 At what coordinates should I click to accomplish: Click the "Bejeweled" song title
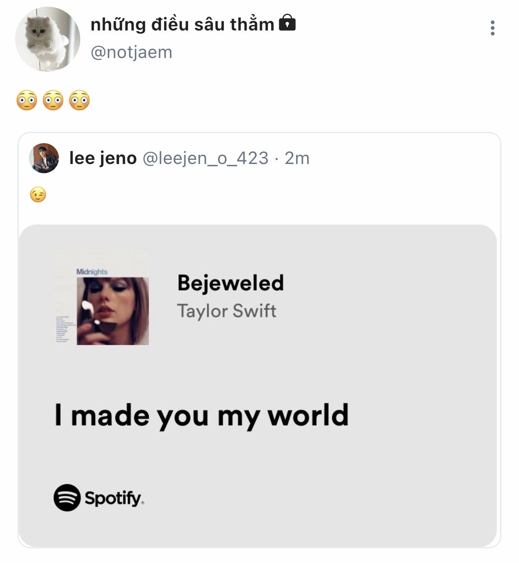(230, 283)
